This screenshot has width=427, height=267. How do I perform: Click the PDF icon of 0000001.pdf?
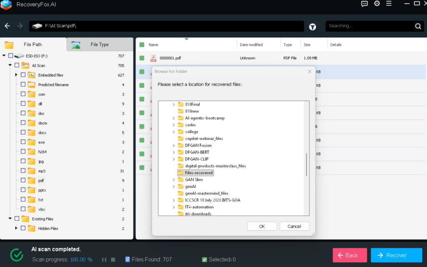(x=153, y=58)
